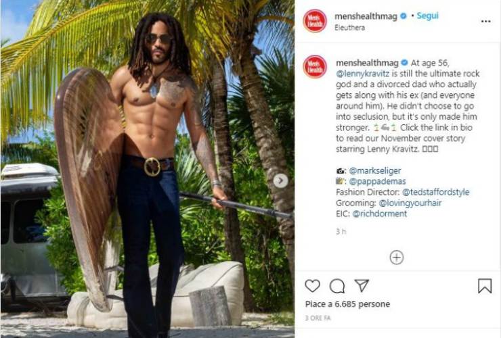Open the @lennykravitz mention
Viewport: 501px width, 338px height.
[363, 74]
